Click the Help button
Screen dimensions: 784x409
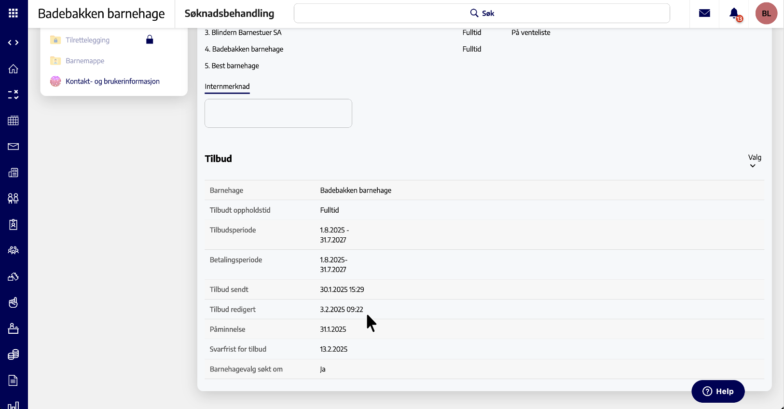point(717,391)
